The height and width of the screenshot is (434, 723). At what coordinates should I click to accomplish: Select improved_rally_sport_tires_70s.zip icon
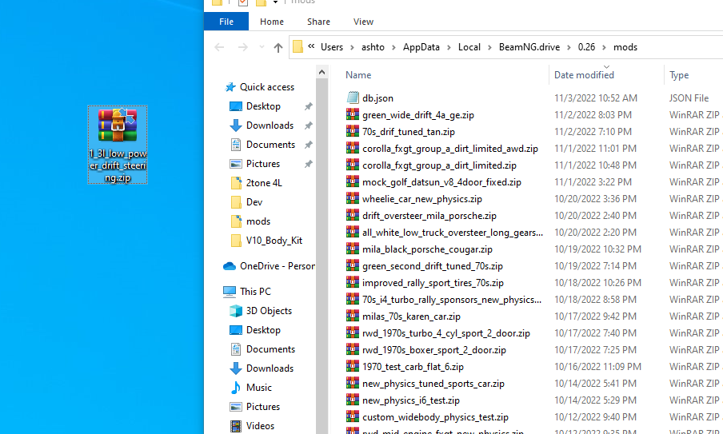click(x=353, y=282)
